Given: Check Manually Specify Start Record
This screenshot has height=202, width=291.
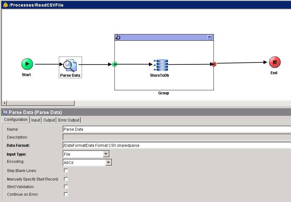Looking at the screenshot, I should [65, 178].
